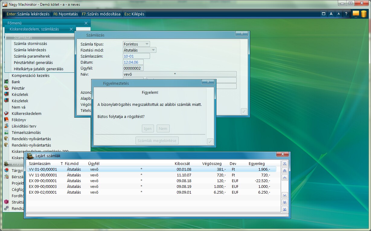
Task: Open the Főkönyv menu item
Action: coord(19,120)
